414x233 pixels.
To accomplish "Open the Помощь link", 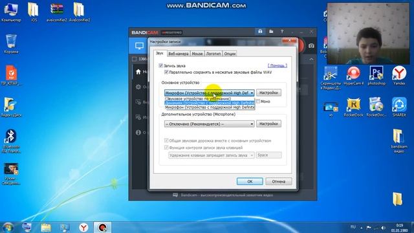I will (x=278, y=65).
